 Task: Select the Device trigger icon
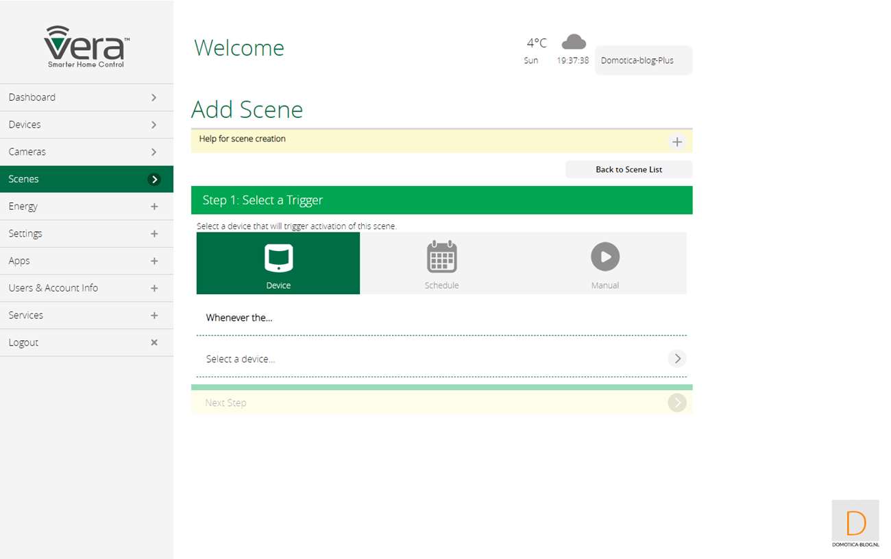[278, 258]
